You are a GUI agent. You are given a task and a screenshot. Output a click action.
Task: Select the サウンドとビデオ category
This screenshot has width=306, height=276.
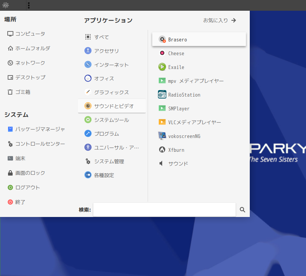coord(112,106)
